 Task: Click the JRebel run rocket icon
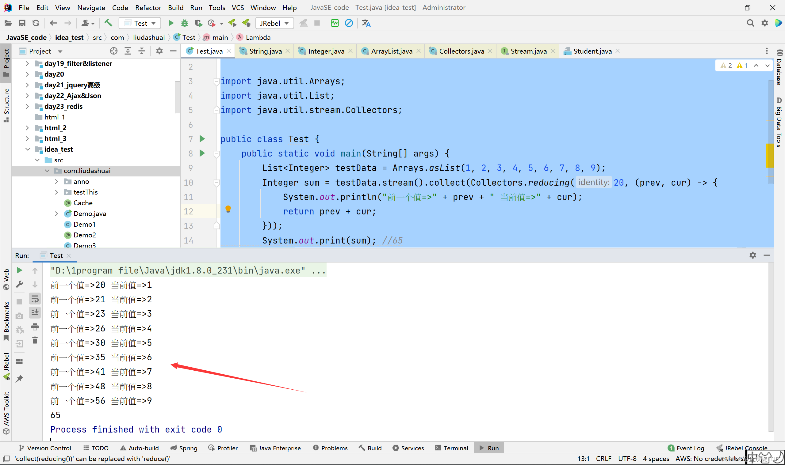pos(232,23)
